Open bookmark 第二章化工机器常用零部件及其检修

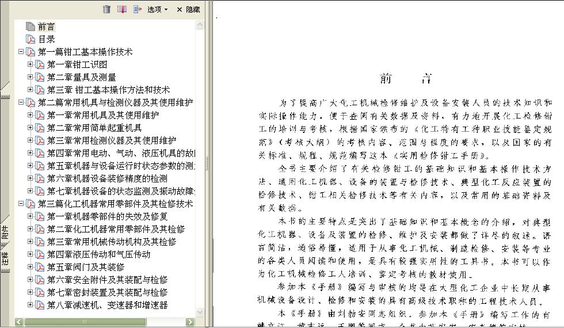116,229
